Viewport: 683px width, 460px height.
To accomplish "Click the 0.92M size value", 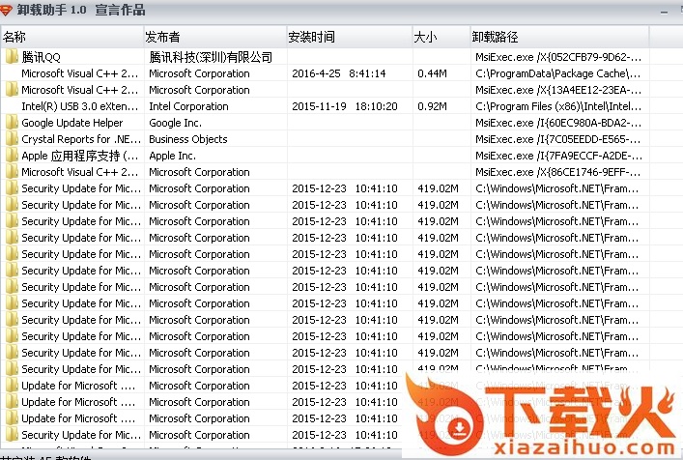I will click(432, 106).
